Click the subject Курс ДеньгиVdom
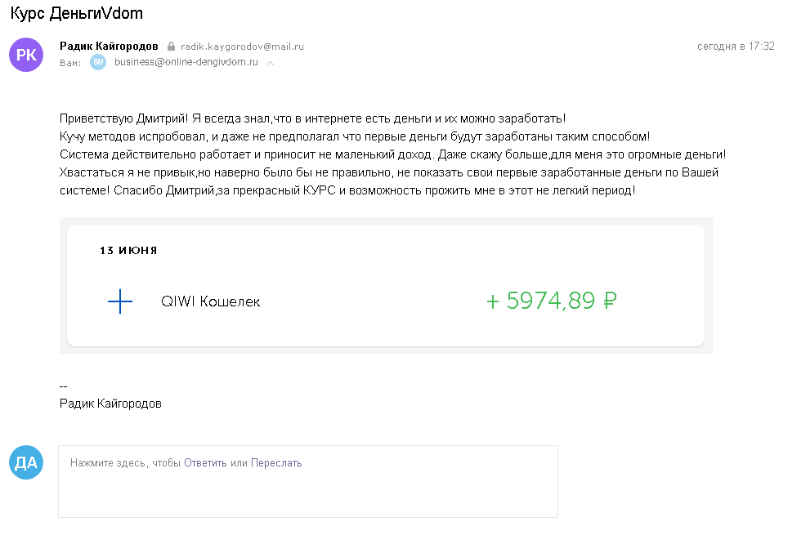This screenshot has height=540, width=788. 76,13
